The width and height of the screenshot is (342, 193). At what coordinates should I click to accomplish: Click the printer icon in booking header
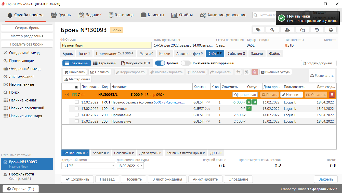point(331,30)
